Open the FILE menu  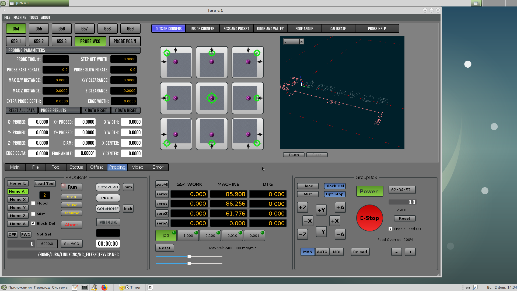pyautogui.click(x=7, y=18)
